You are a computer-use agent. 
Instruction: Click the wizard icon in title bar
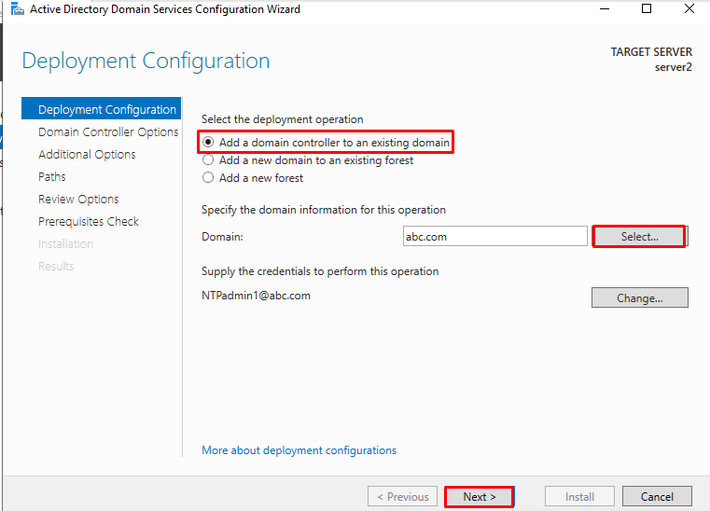coord(17,8)
